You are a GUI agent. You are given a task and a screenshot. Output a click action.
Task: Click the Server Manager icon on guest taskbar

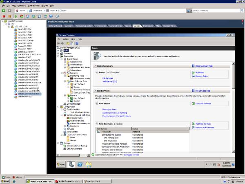coord(71,164)
